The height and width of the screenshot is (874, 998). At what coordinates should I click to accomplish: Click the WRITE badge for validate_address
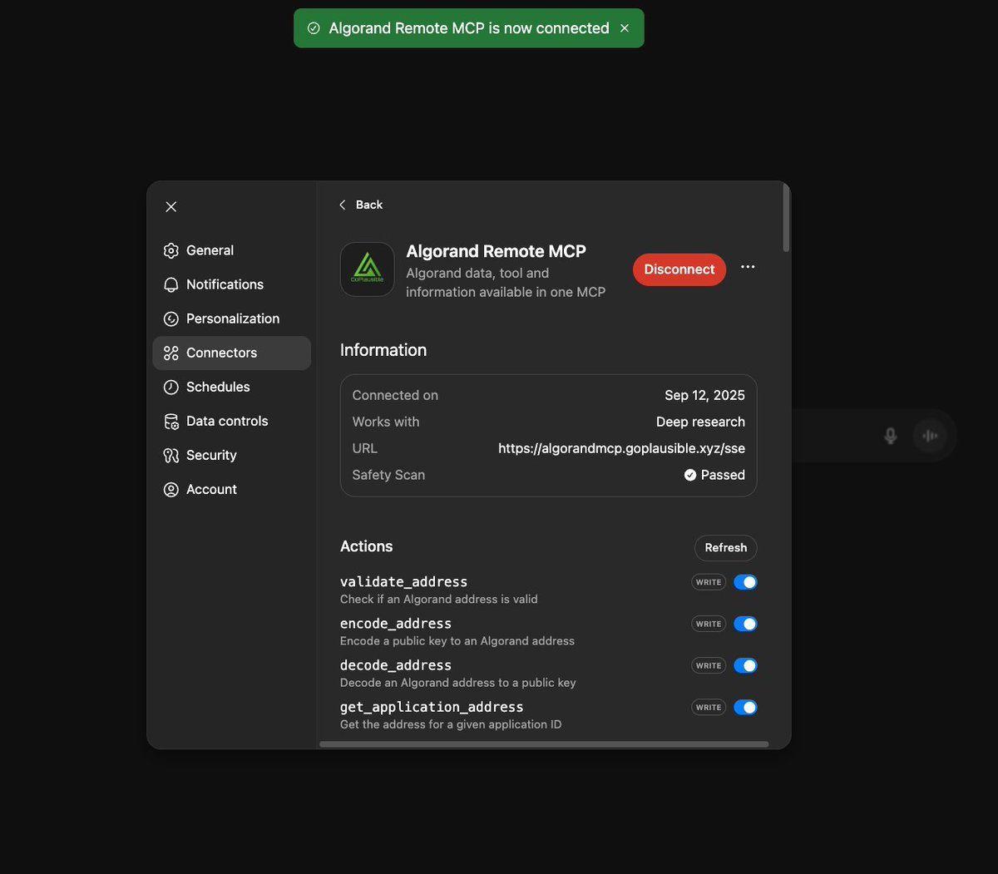click(709, 582)
